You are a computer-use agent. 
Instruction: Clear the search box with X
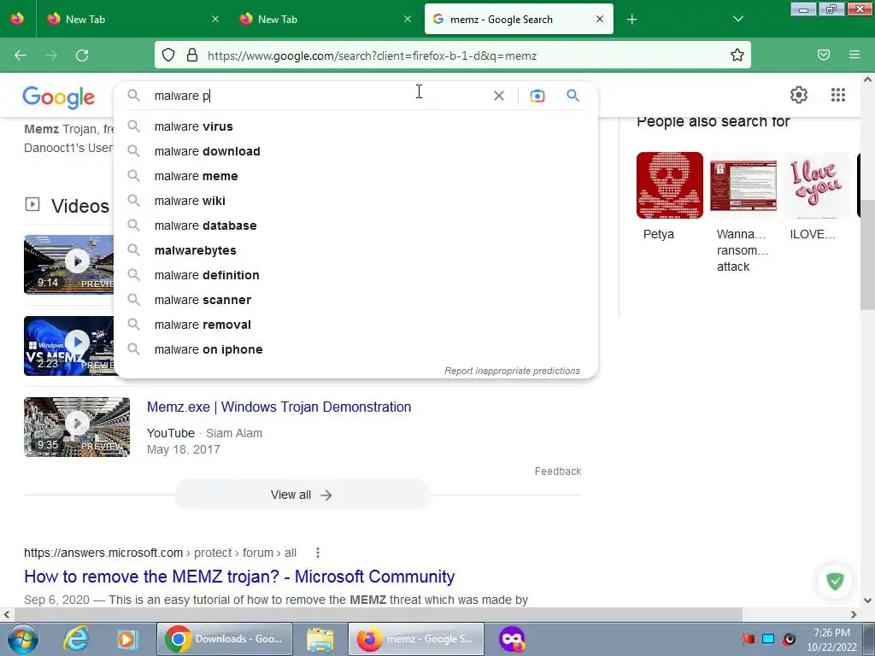pos(499,96)
